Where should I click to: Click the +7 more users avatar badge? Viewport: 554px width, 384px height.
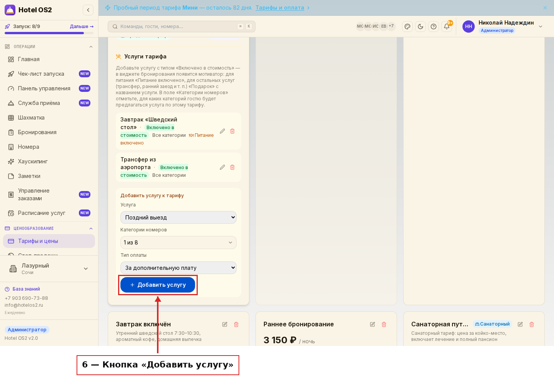pos(391,26)
